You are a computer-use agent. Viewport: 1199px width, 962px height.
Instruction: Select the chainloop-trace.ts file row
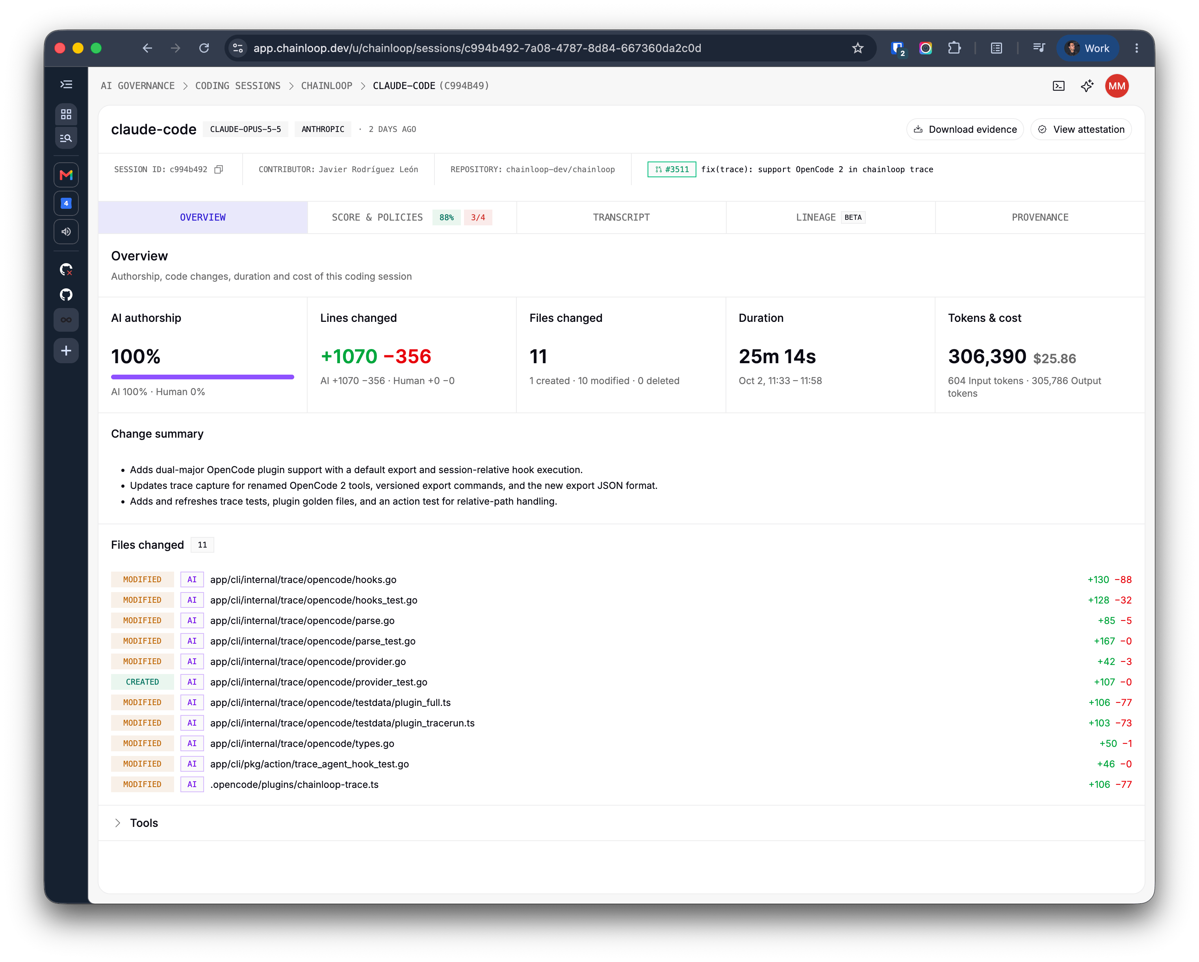(x=621, y=785)
